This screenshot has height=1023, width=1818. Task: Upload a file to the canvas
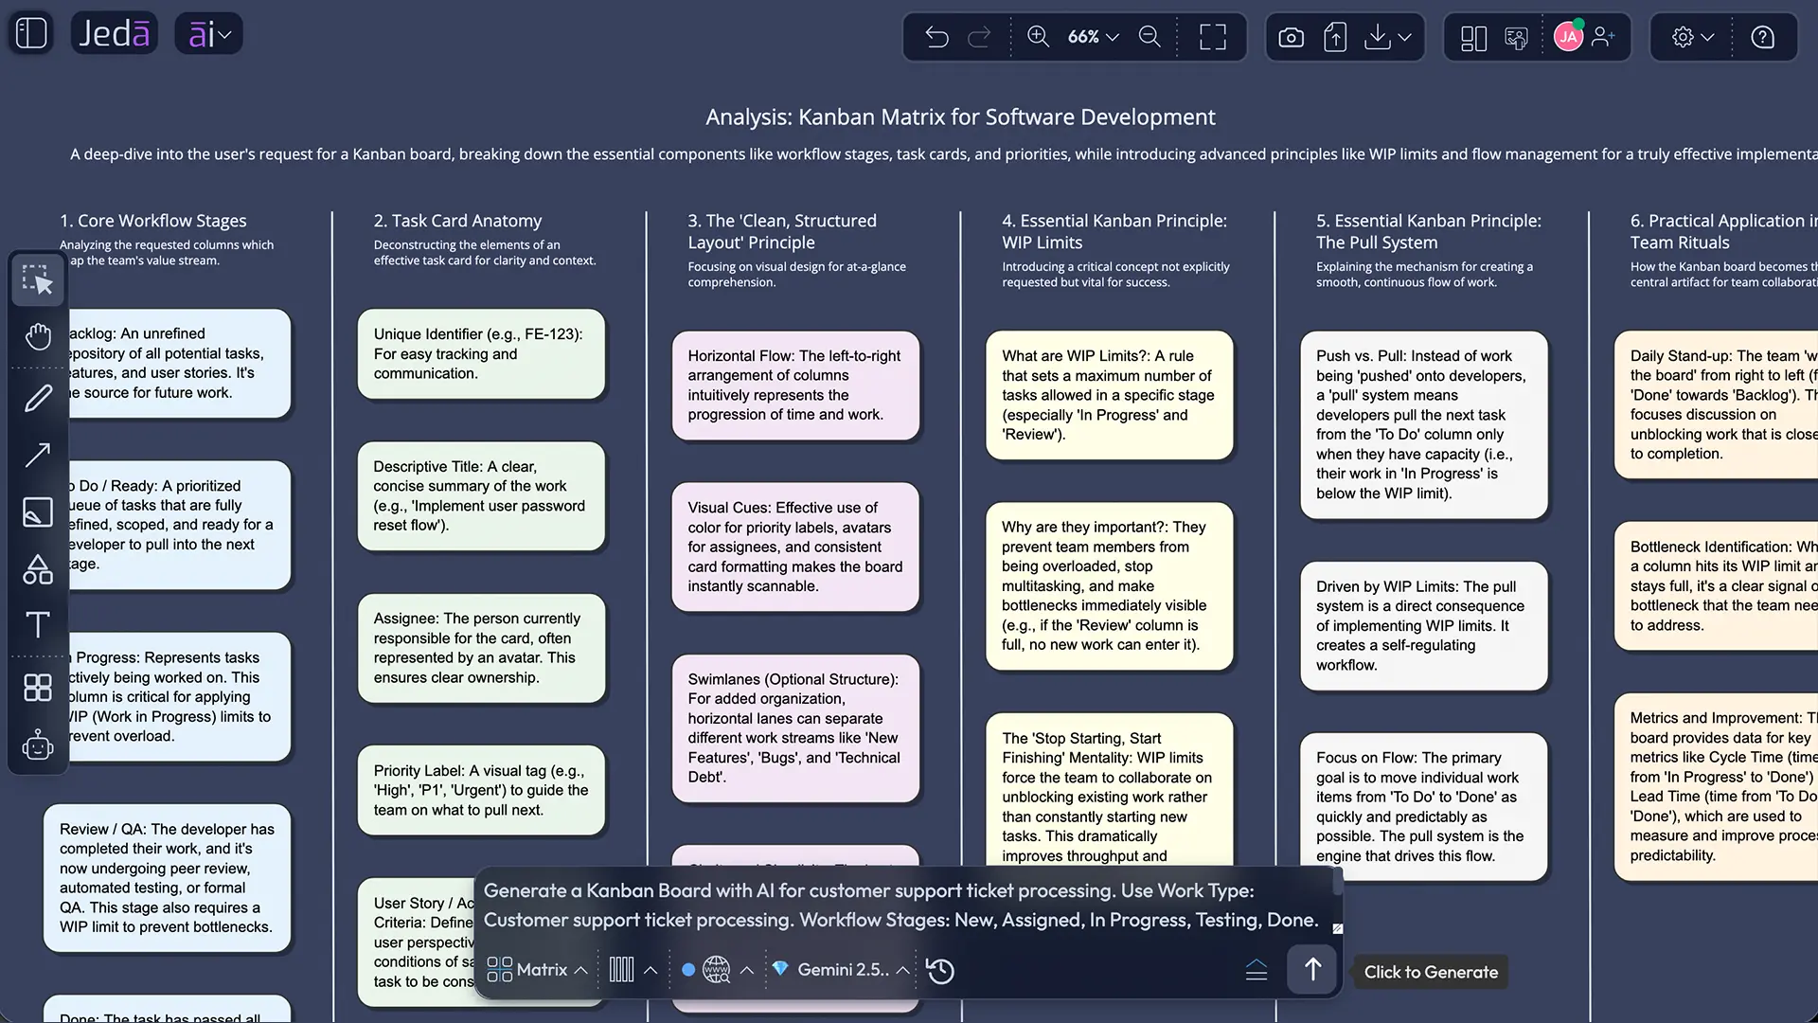[1335, 37]
